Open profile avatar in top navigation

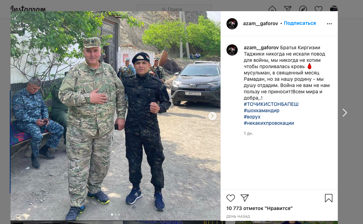tap(334, 8)
